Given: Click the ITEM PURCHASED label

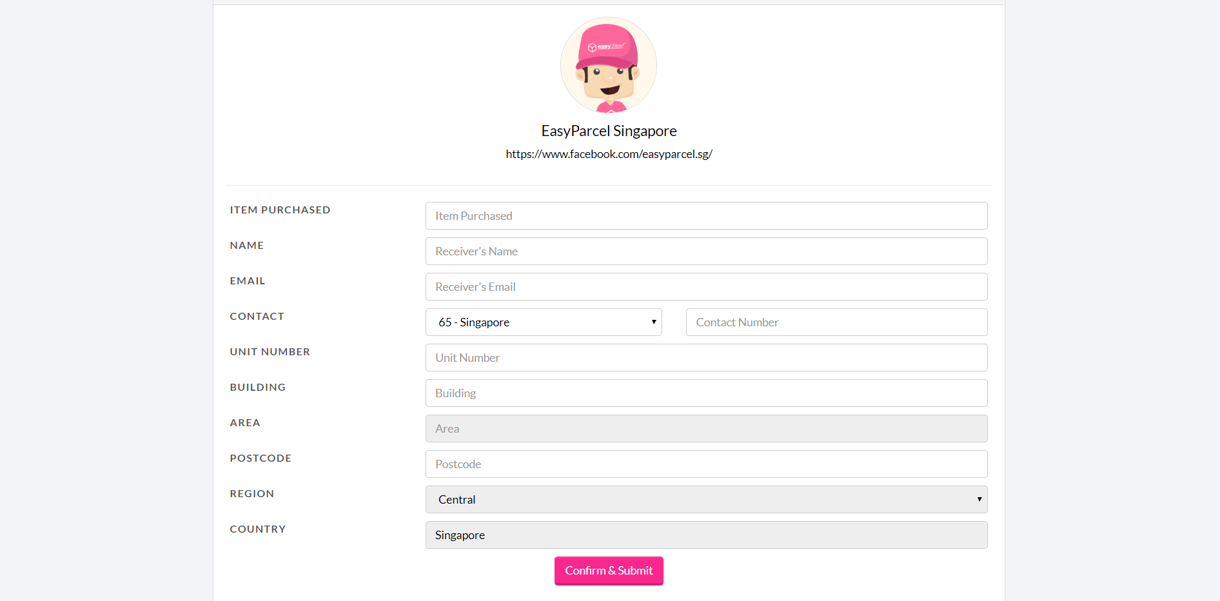Looking at the screenshot, I should tap(280, 210).
